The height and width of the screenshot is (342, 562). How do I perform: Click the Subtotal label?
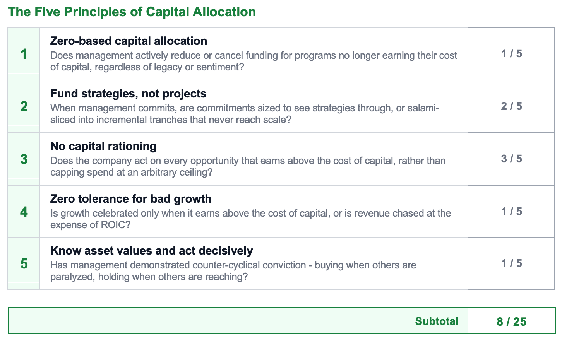[x=437, y=321]
